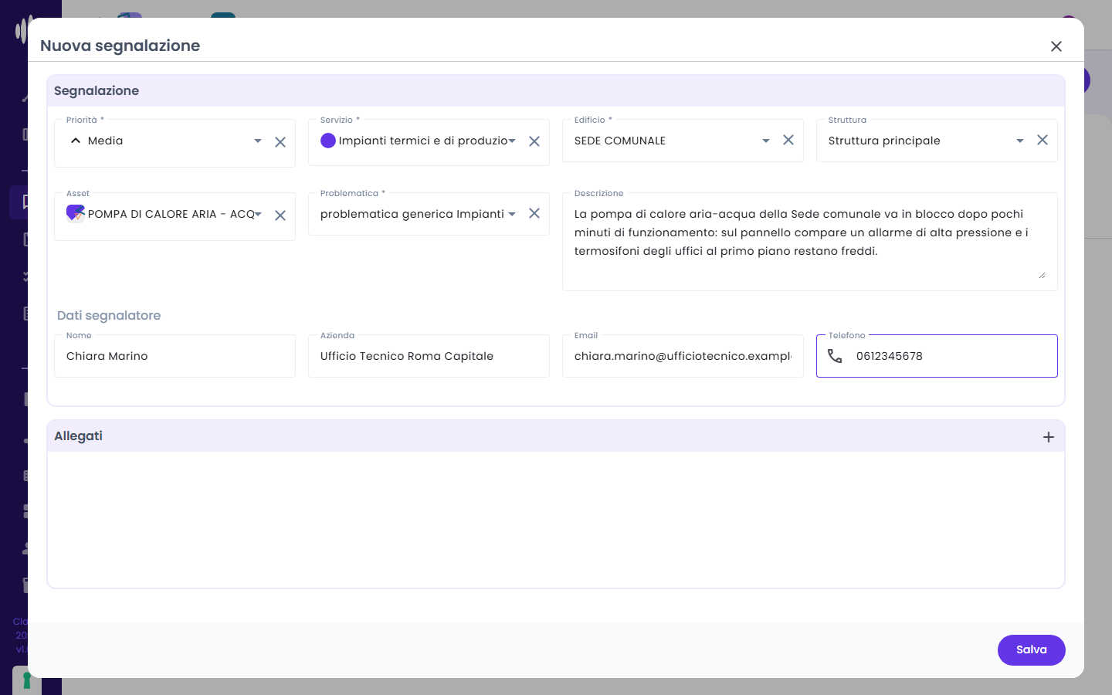Clear the Asset POMPA DI CALORE selection
The image size is (1112, 695).
[x=280, y=215]
